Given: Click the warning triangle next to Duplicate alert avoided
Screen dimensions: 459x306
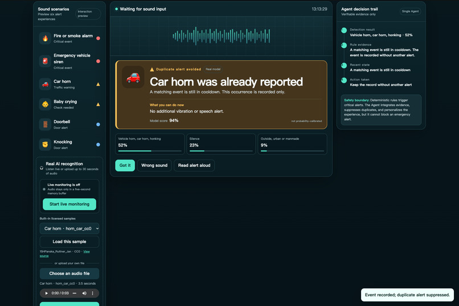Looking at the screenshot, I should tap(152, 70).
